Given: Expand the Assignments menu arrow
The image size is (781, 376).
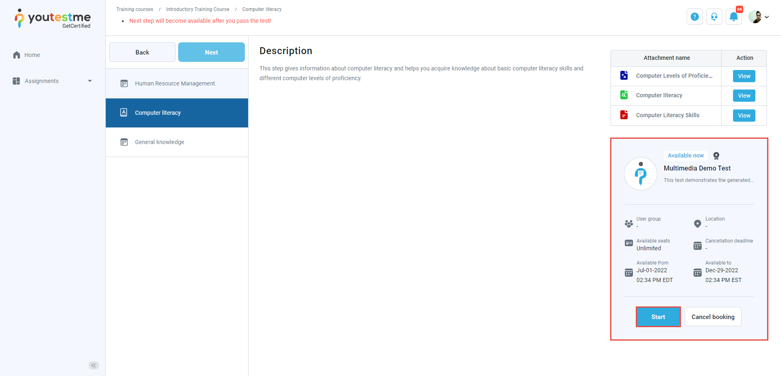Looking at the screenshot, I should pyautogui.click(x=90, y=81).
